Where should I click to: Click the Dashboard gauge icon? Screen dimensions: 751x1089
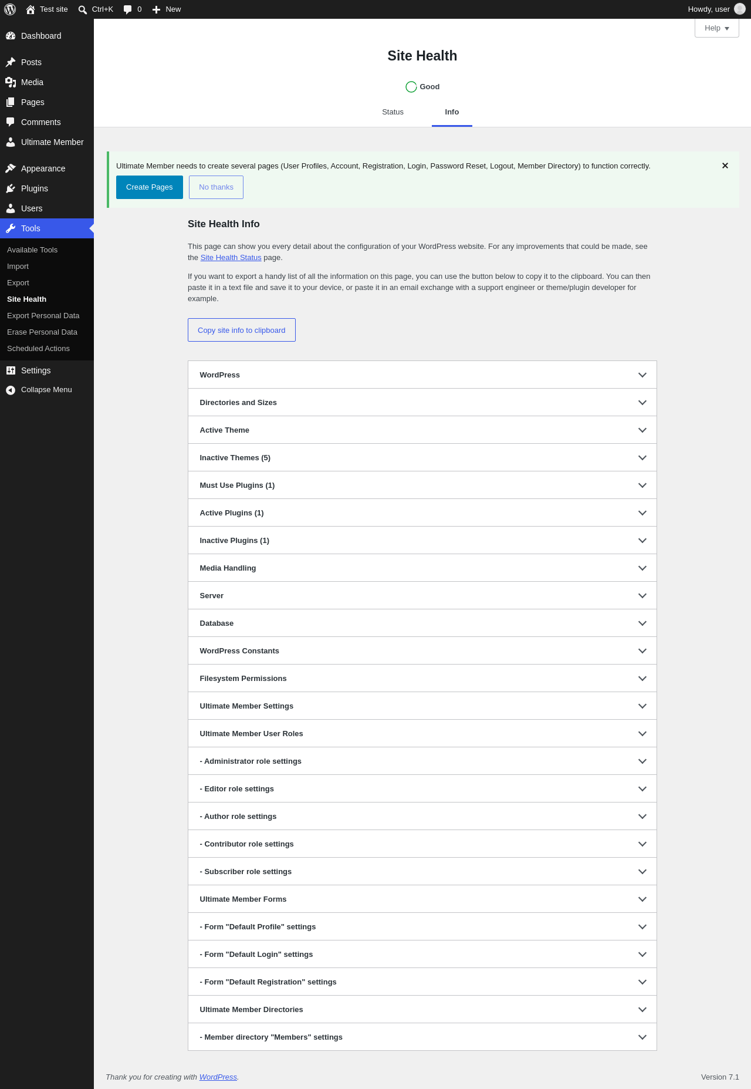[11, 36]
